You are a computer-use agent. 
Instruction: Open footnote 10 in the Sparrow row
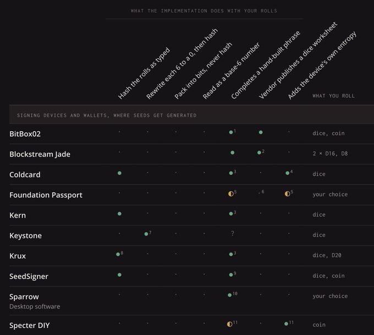[235, 294]
